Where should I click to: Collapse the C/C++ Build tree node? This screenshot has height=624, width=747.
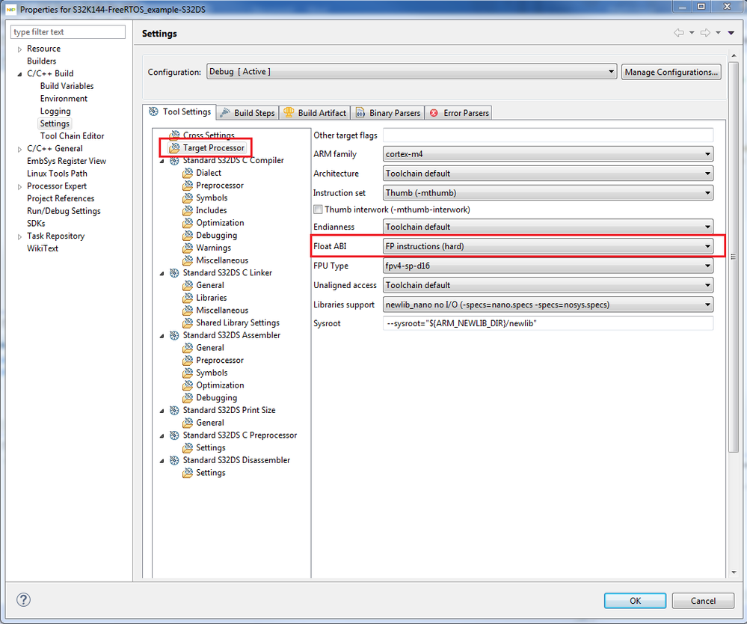(x=19, y=74)
